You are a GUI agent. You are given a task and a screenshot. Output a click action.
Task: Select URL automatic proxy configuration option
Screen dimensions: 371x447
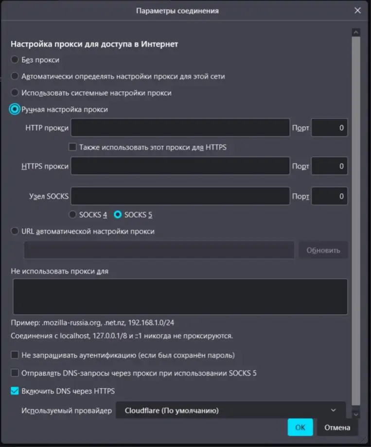15,231
